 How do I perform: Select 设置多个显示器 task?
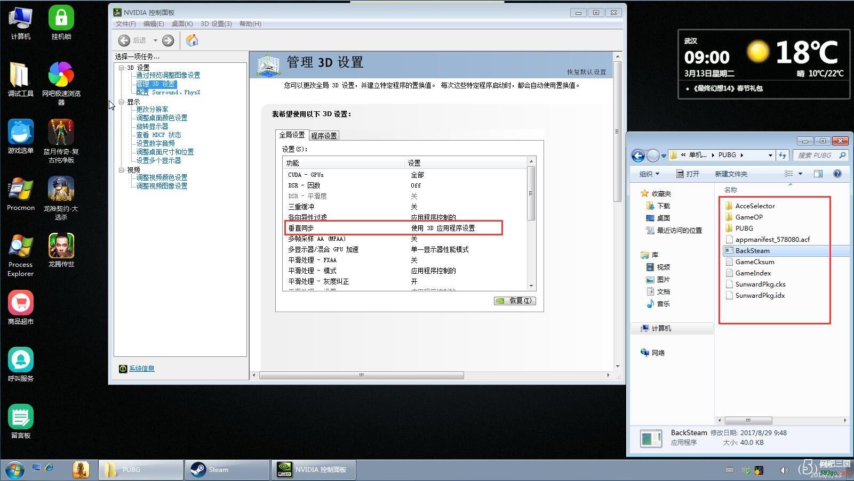(158, 161)
